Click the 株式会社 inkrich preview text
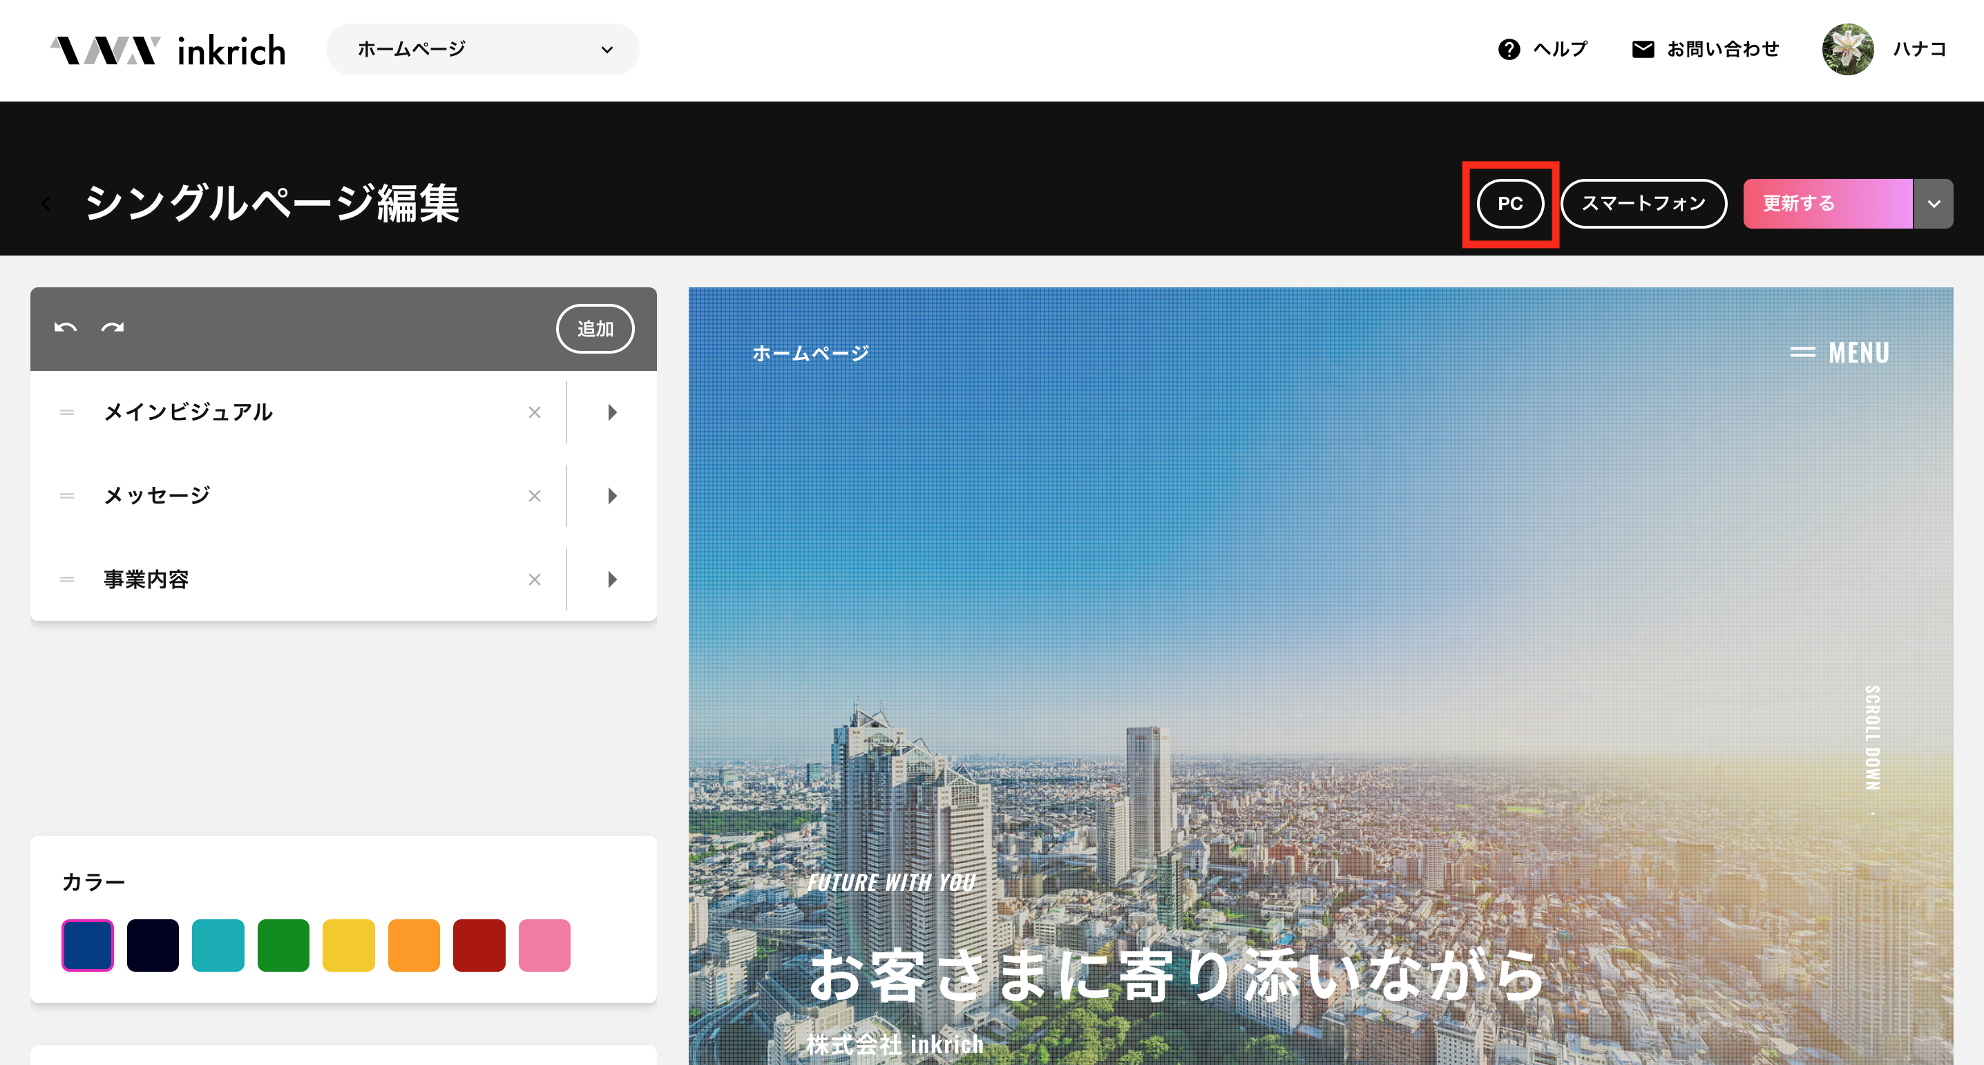 [x=895, y=1044]
